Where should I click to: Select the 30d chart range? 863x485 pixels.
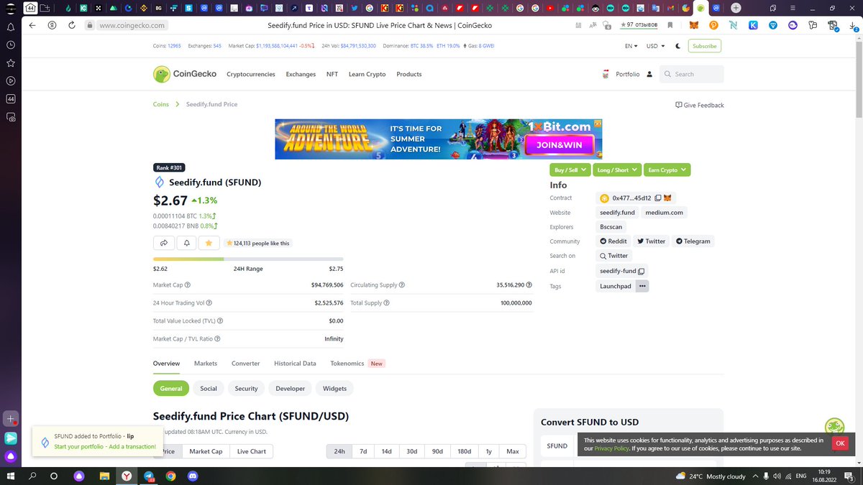[411, 451]
